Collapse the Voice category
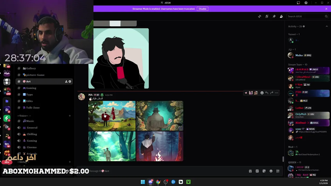Viewport: 331px width, 186px height. tap(24, 116)
